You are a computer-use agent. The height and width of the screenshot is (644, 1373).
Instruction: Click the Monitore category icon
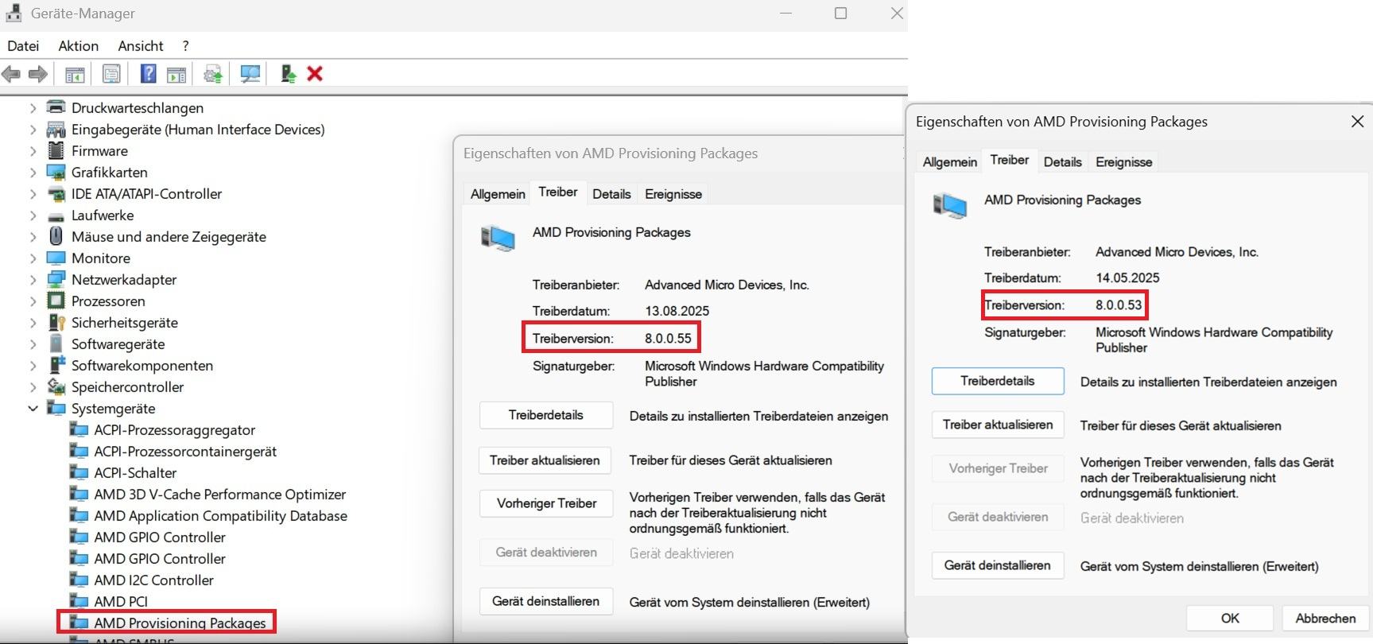pos(56,258)
